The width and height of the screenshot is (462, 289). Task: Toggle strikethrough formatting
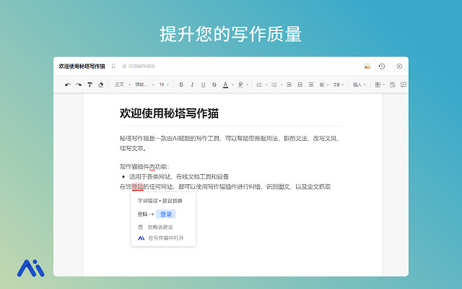(x=214, y=85)
